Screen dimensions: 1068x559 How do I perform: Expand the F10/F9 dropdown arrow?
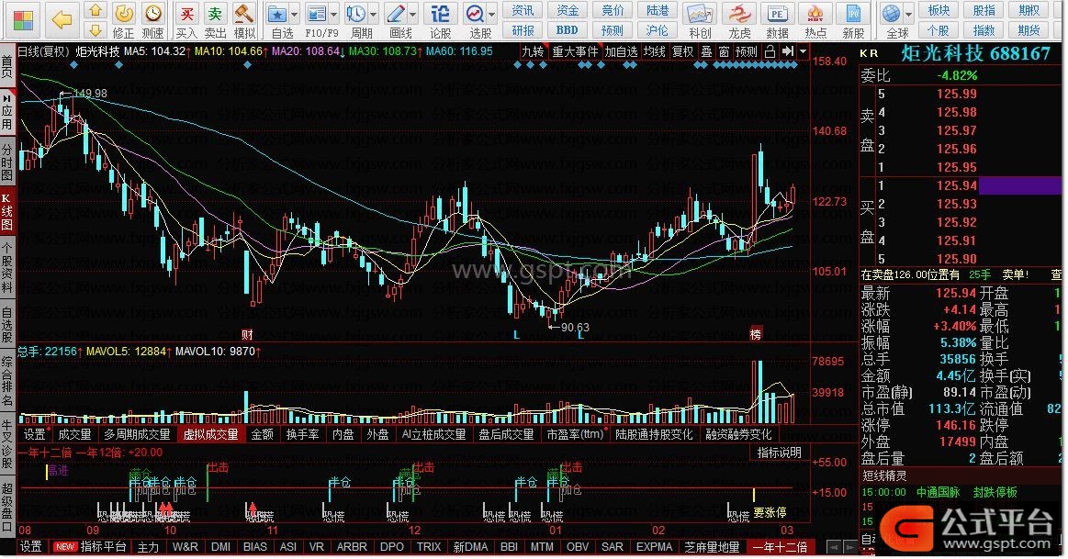pyautogui.click(x=333, y=14)
